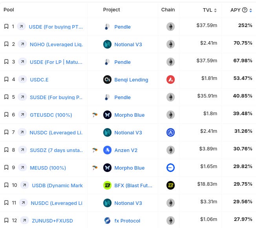
Task: Click the airdrop parachute icon in MEUSD row
Action: coord(95,168)
